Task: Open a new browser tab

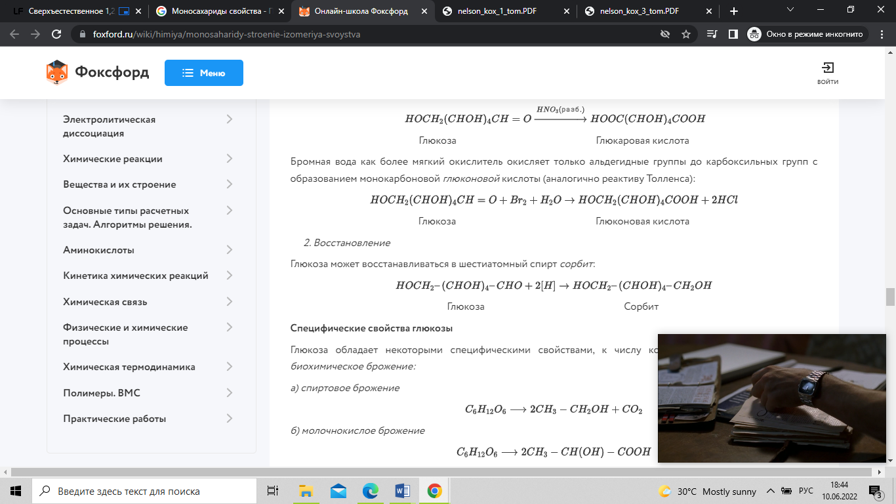Action: pos(734,11)
